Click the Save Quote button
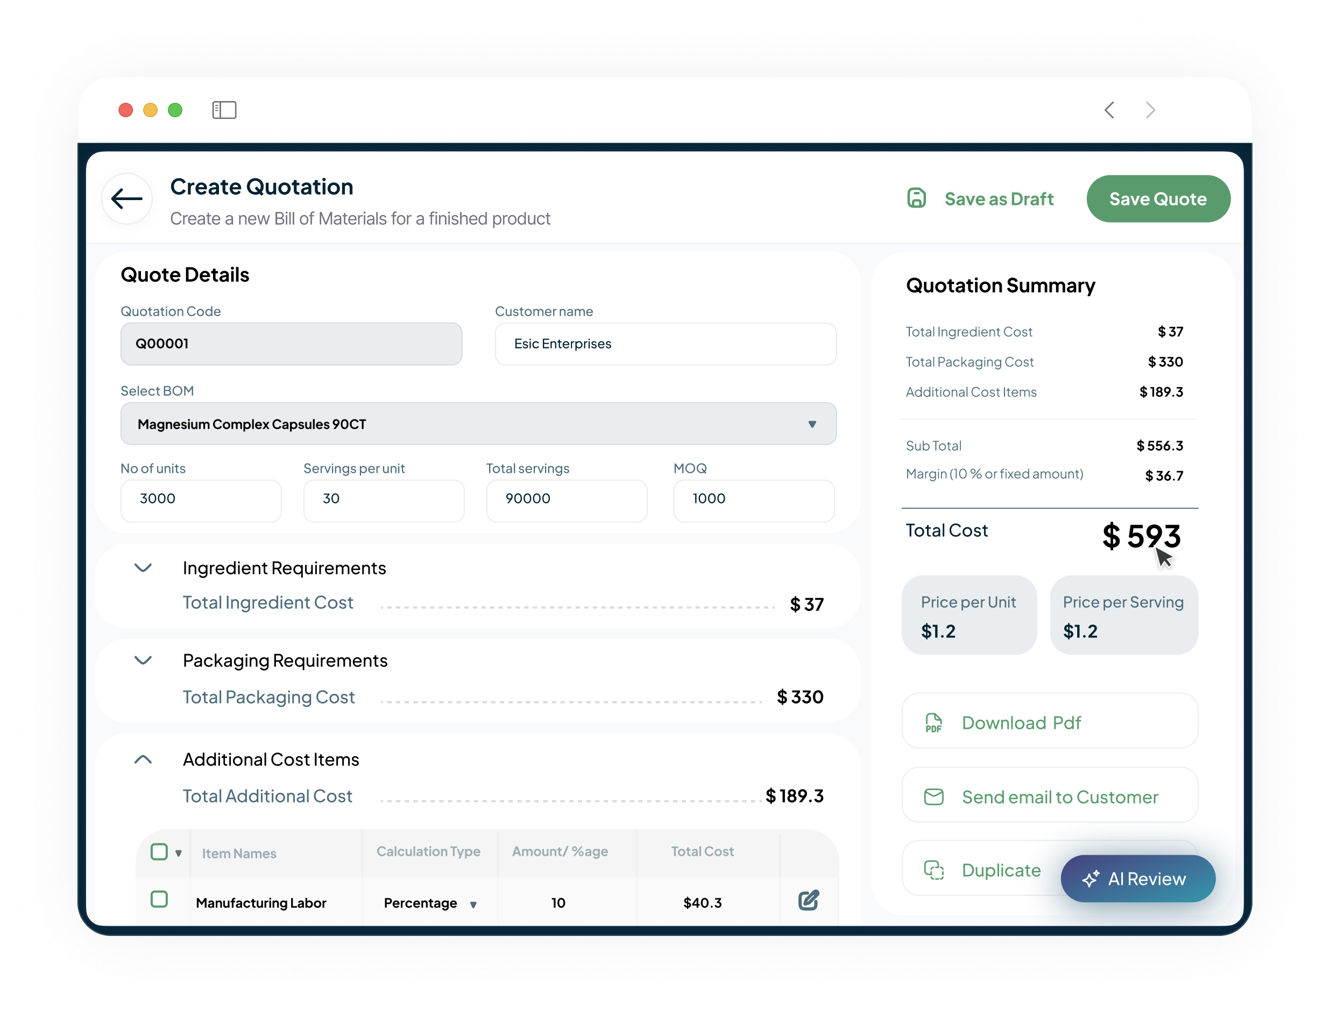This screenshot has width=1330, height=1015. coord(1158,198)
